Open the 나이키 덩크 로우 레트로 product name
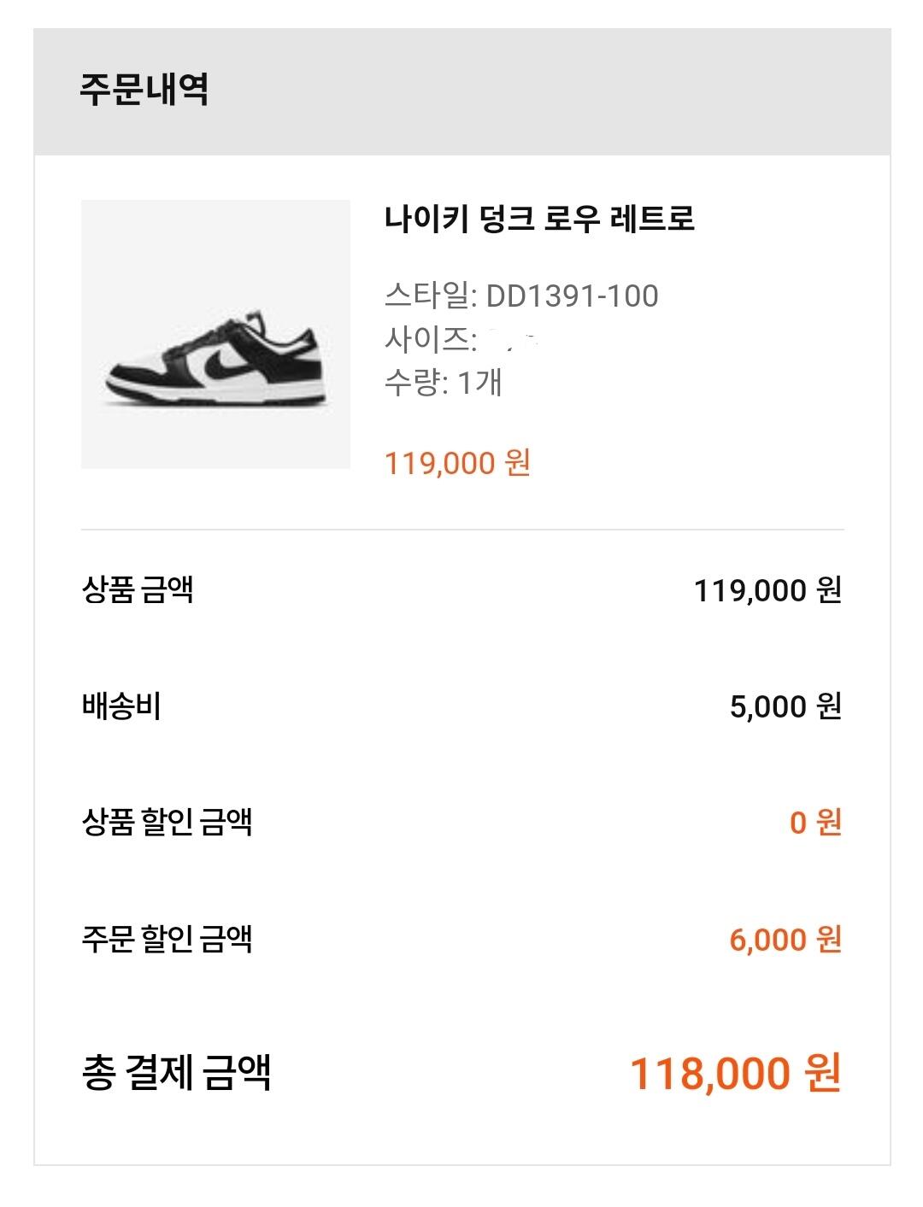 539,219
